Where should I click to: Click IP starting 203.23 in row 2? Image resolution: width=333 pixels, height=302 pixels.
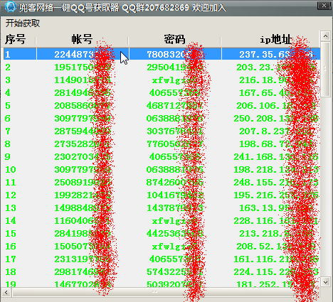coord(276,68)
